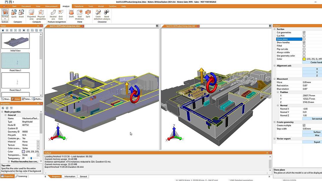Collapse Node properties group
Viewport: 322px width, 181px height.
(2, 112)
